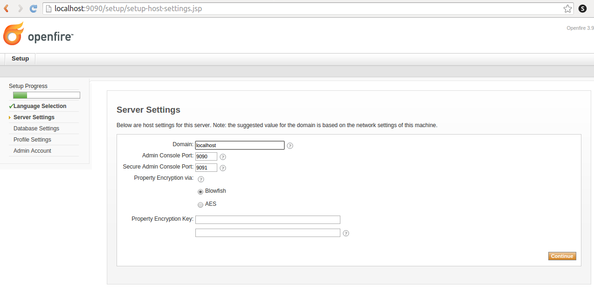Screen dimensions: 594x291
Task: Click Continue to proceed
Action: (x=562, y=256)
